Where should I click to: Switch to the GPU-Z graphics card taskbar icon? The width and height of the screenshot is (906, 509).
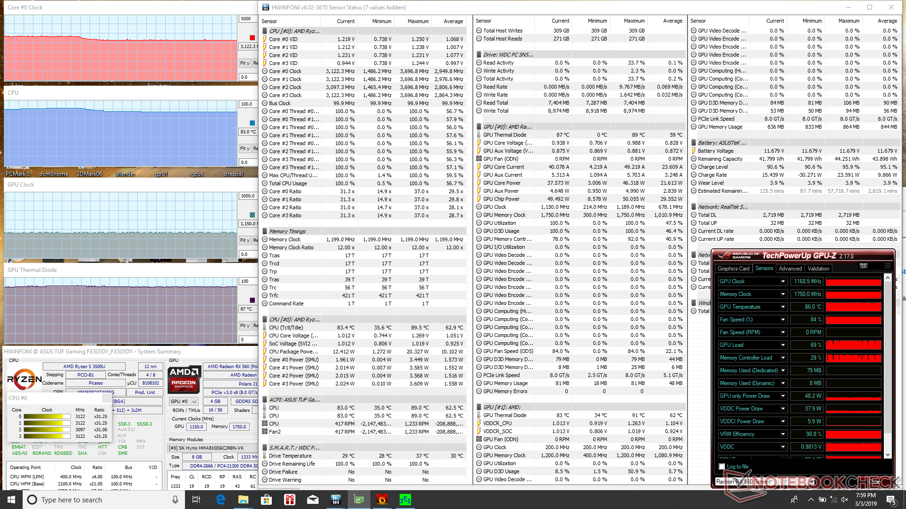point(359,500)
